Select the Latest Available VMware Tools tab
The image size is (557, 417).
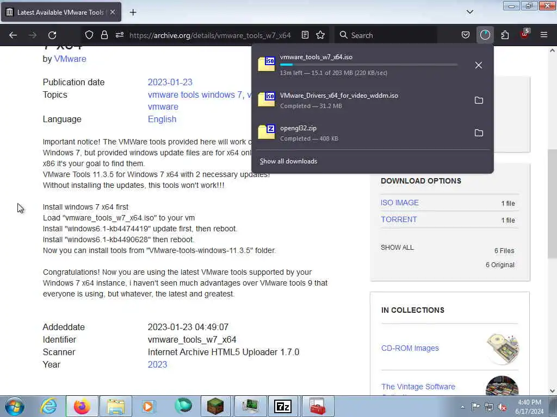point(61,12)
